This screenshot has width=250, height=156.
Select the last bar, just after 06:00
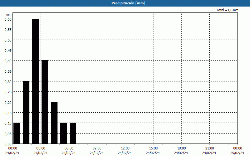pyautogui.click(x=73, y=133)
